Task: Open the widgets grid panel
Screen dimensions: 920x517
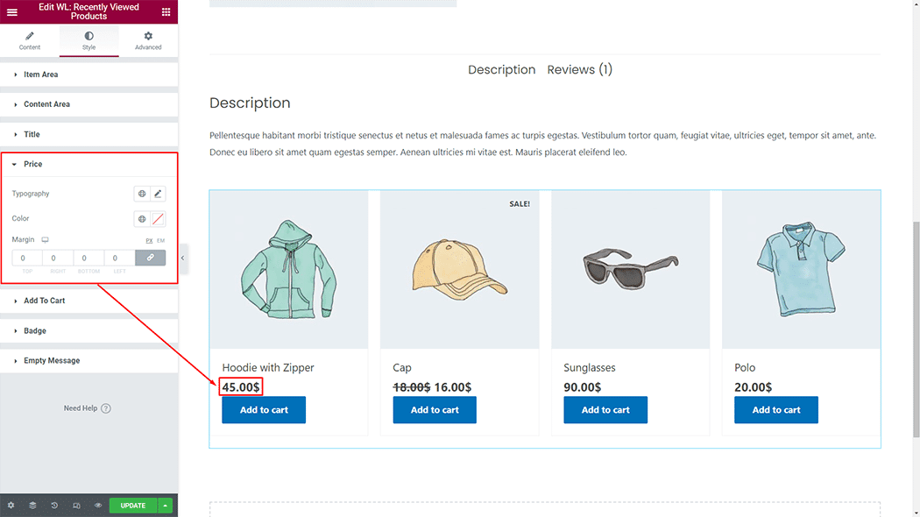Action: pos(166,11)
